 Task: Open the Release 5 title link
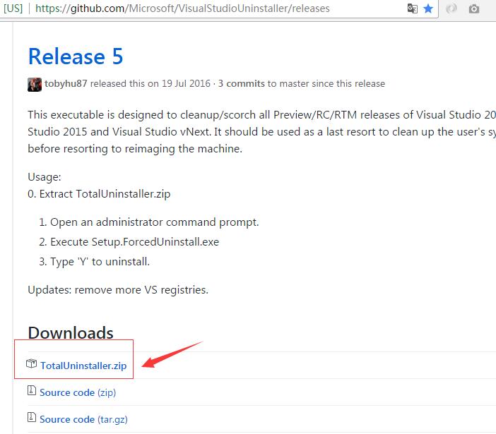(x=76, y=56)
